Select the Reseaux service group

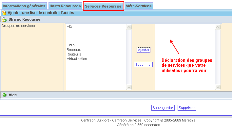click(73, 50)
